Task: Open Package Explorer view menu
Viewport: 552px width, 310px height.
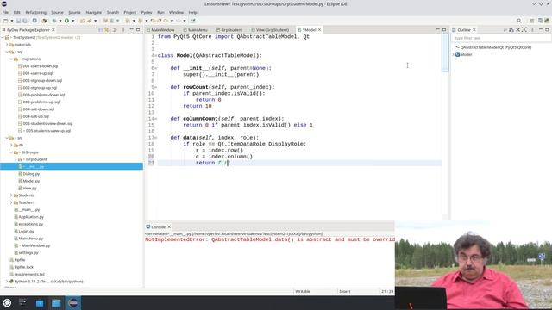Action: pos(123,30)
